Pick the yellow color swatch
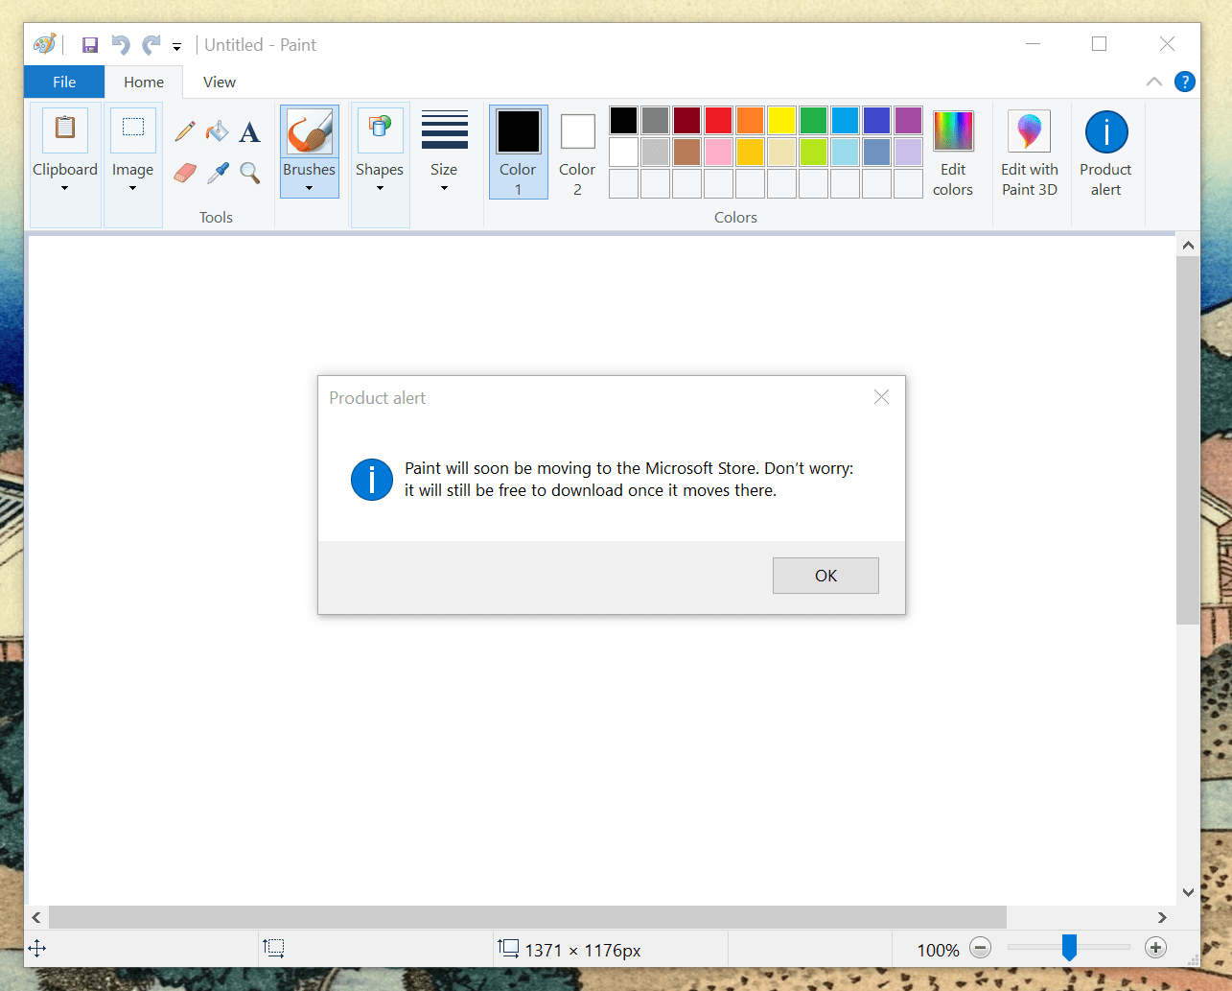1232x991 pixels. click(781, 120)
